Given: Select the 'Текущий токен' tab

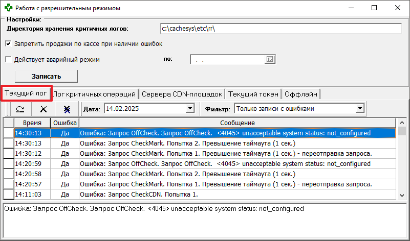Looking at the screenshot, I should point(253,94).
